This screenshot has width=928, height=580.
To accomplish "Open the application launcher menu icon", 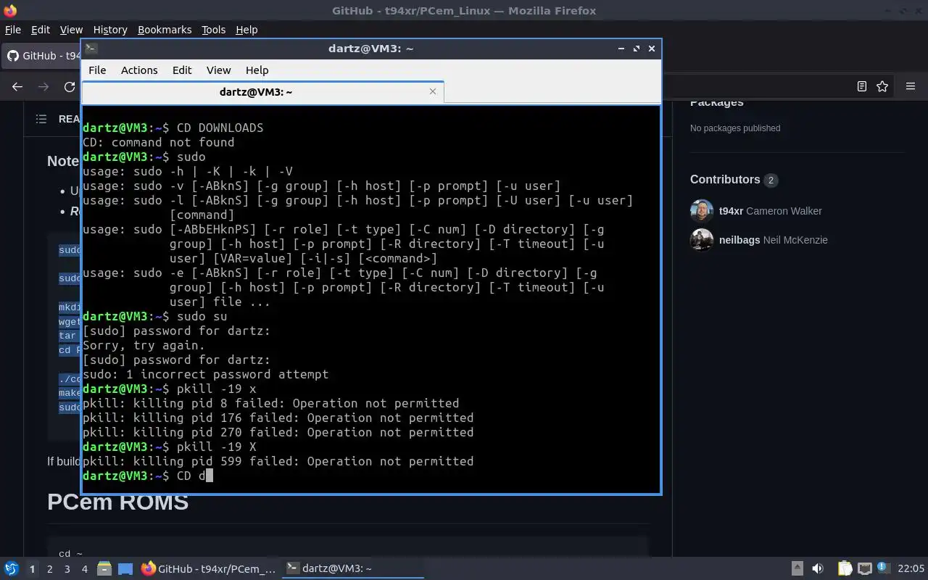I will coord(11,569).
